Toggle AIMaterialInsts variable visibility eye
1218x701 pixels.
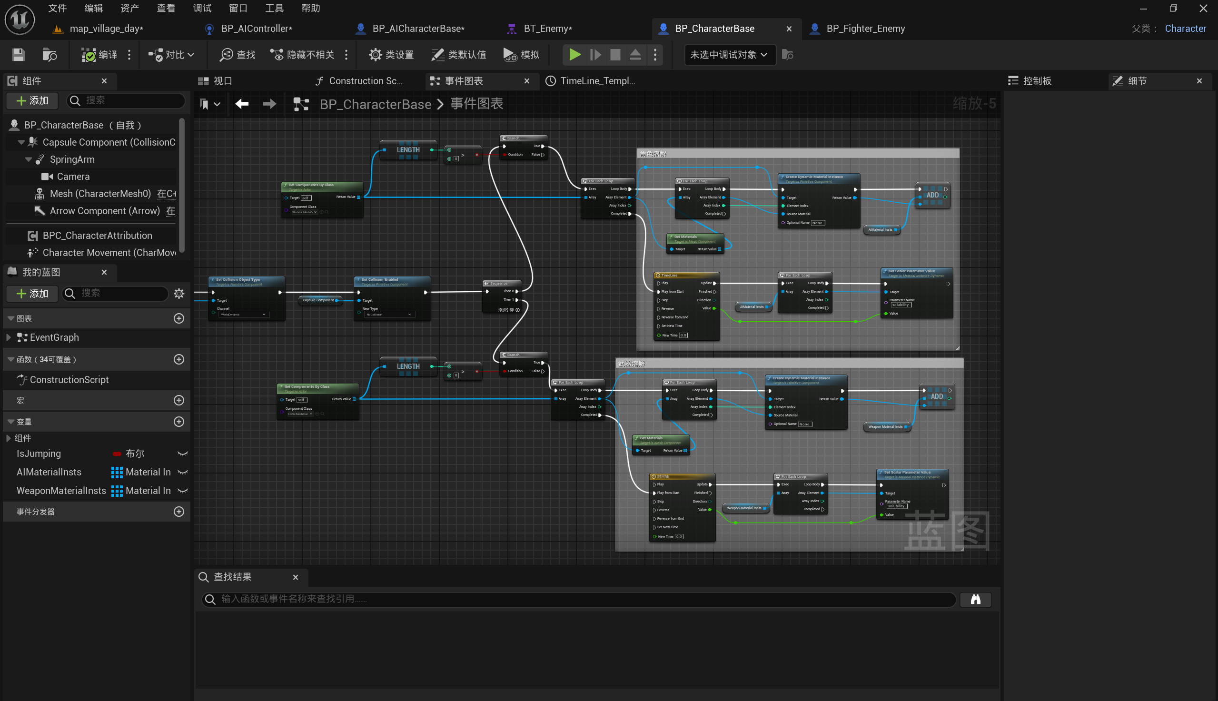point(182,472)
